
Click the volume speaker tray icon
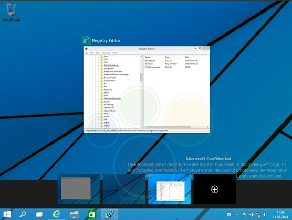[x=265, y=215]
